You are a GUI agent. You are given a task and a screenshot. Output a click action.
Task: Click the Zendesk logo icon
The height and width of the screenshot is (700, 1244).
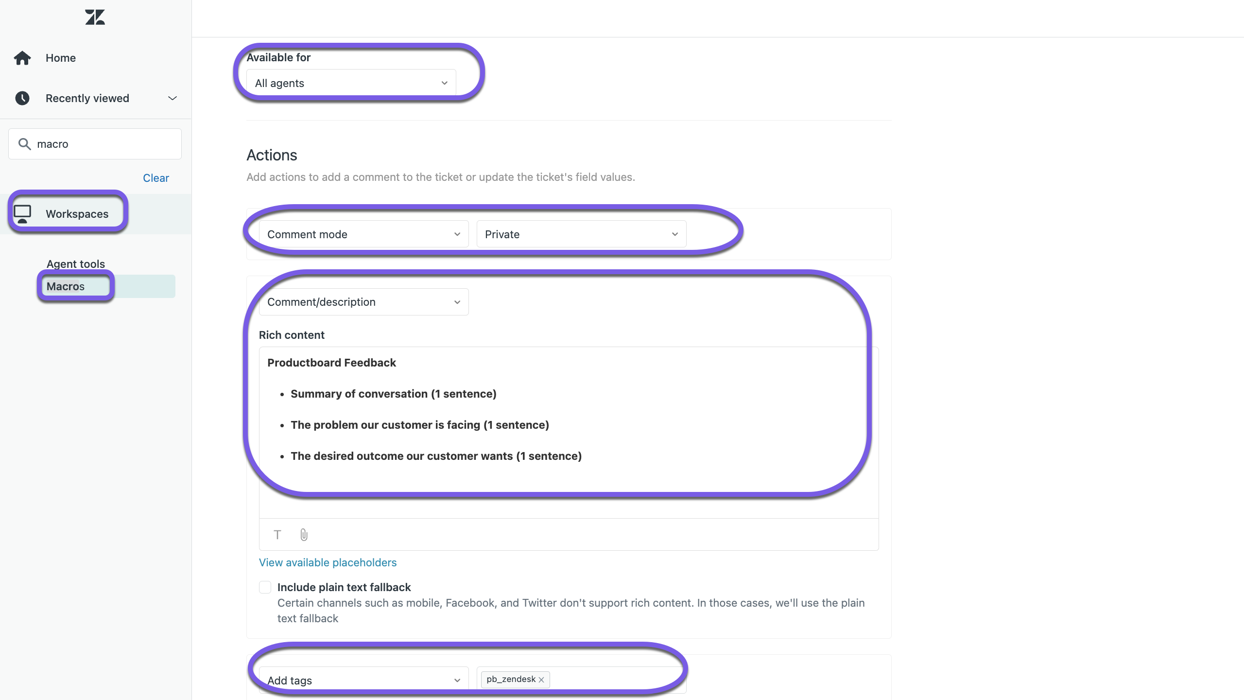tap(95, 17)
